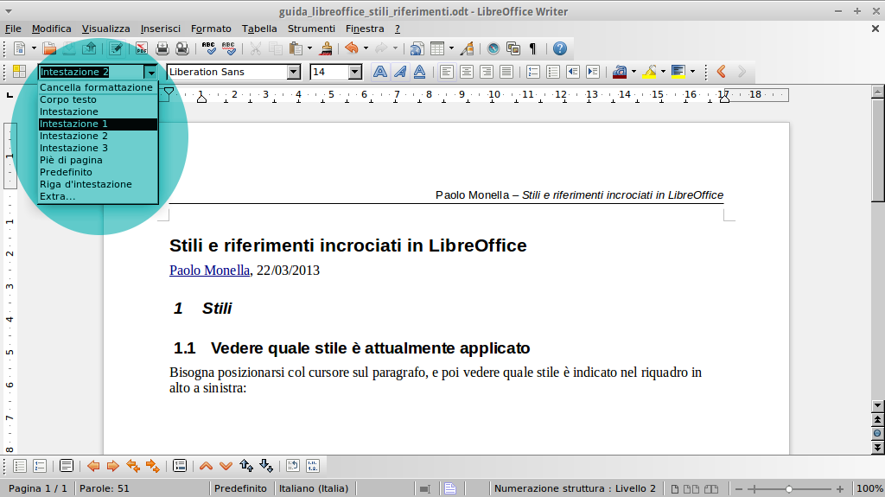
Task: Click Pagina 1 / 1 status field
Action: click(x=38, y=488)
